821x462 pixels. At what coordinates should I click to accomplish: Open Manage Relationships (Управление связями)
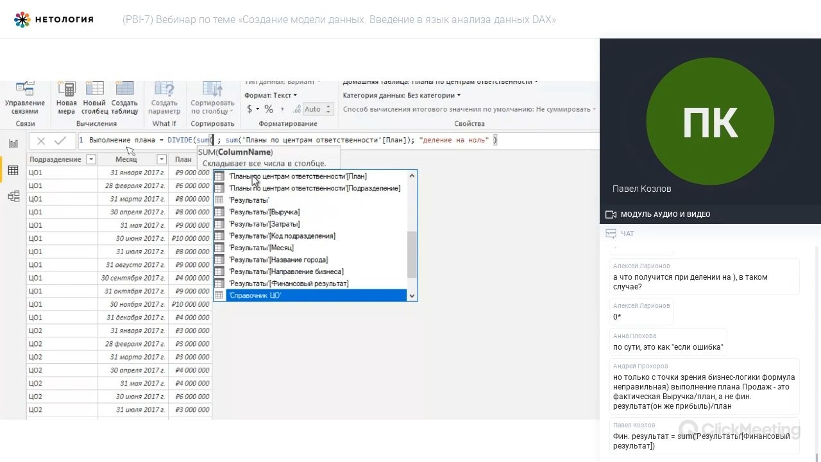tap(25, 99)
